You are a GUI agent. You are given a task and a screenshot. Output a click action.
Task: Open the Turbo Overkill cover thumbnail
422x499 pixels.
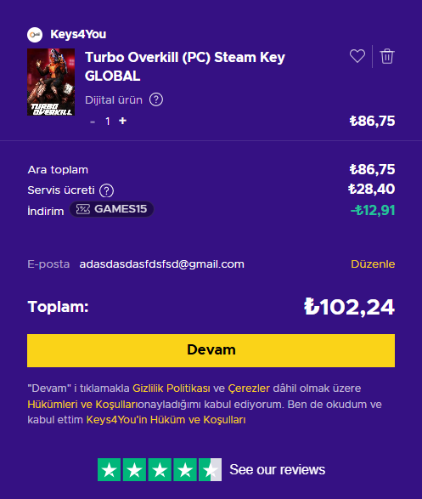tap(51, 82)
